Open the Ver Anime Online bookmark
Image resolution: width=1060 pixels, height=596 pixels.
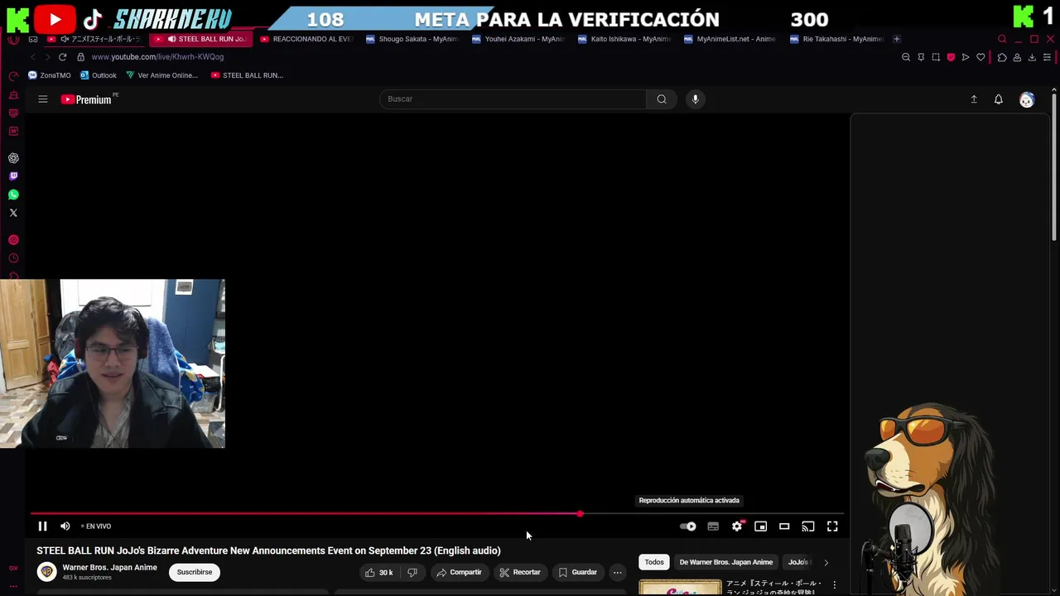(x=161, y=75)
